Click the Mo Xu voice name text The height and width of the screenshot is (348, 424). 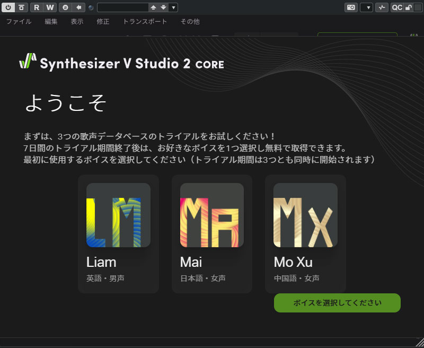click(x=293, y=262)
